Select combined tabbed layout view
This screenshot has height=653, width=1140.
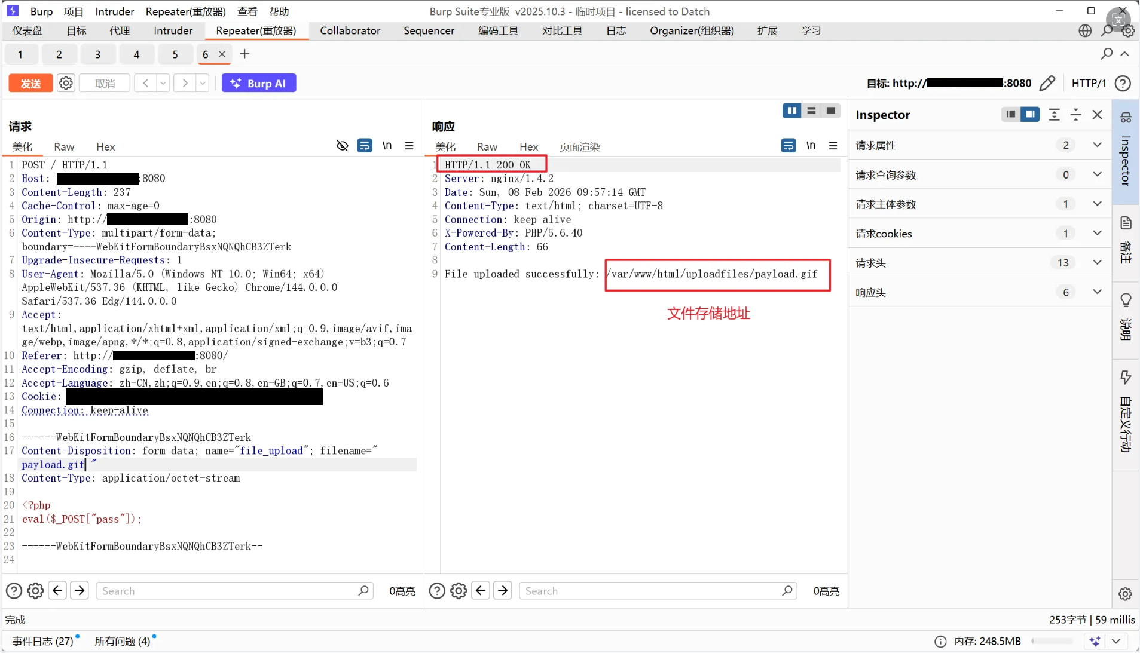tap(831, 111)
